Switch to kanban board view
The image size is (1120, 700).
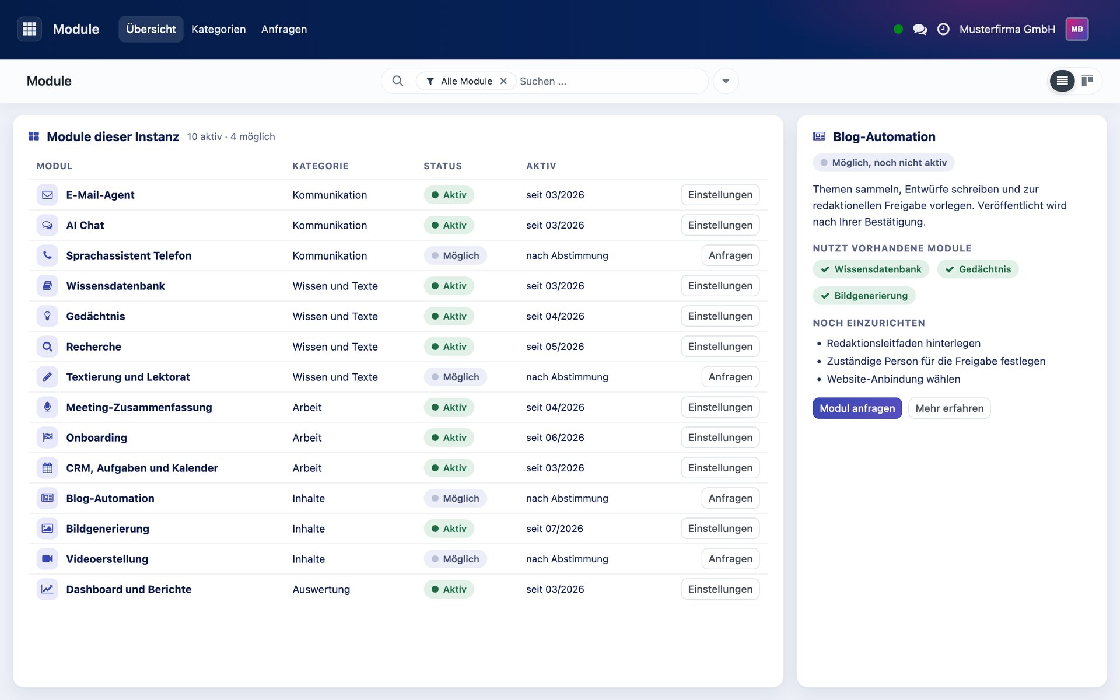click(x=1087, y=81)
